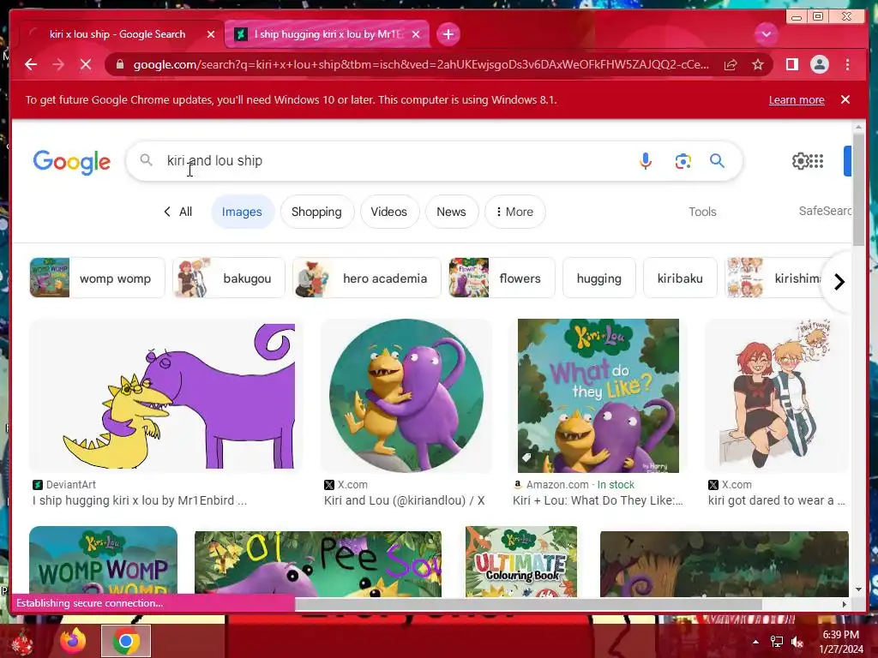Close the kiri x lou ship tab
Screen dimensions: 878x658
[x=211, y=34]
